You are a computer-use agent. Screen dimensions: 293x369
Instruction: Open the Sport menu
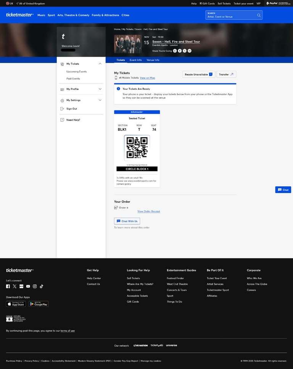51,15
